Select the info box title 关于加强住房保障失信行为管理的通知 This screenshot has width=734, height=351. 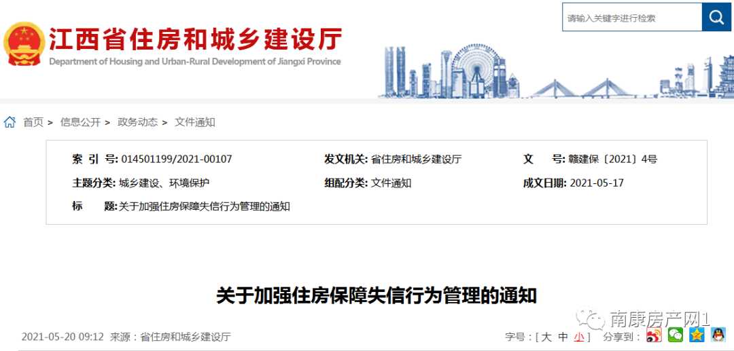point(205,206)
